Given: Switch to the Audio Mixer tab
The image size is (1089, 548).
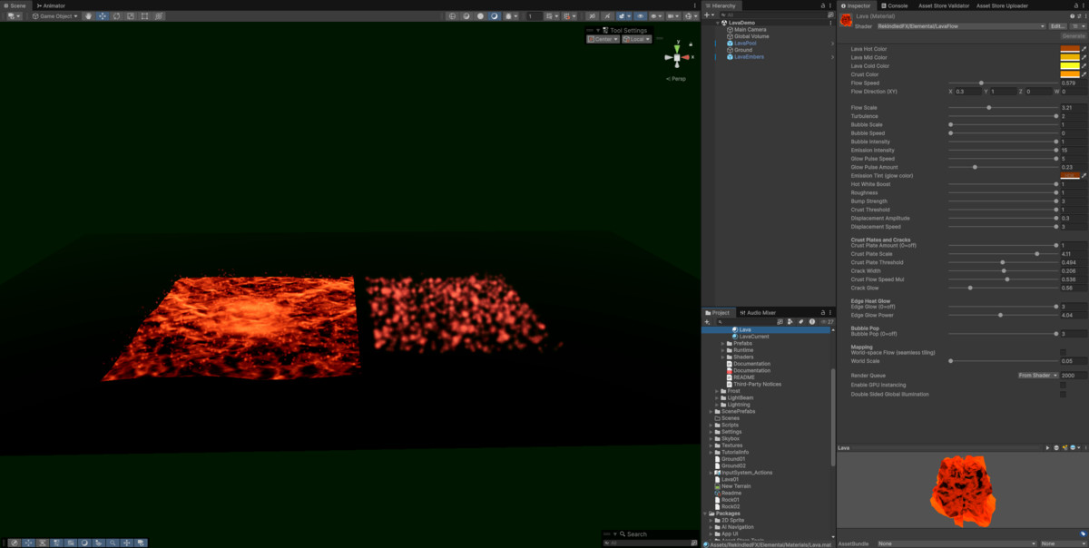Looking at the screenshot, I should (x=757, y=312).
